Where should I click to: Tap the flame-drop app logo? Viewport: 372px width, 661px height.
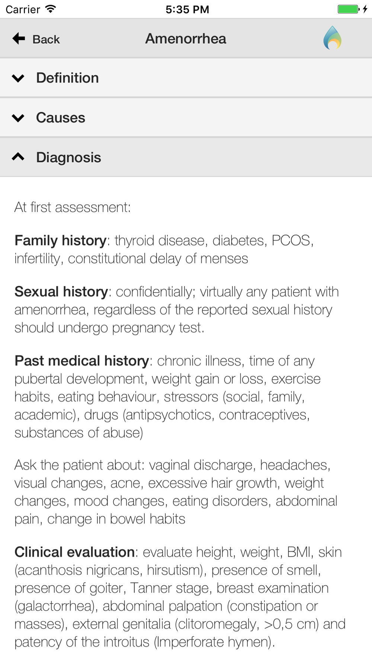tap(332, 38)
